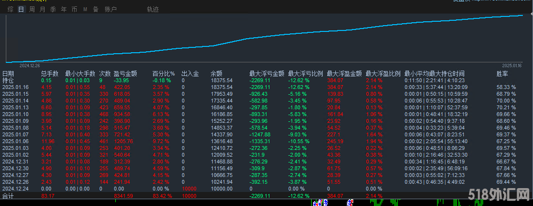Click the website link at top right

pos(499,1)
